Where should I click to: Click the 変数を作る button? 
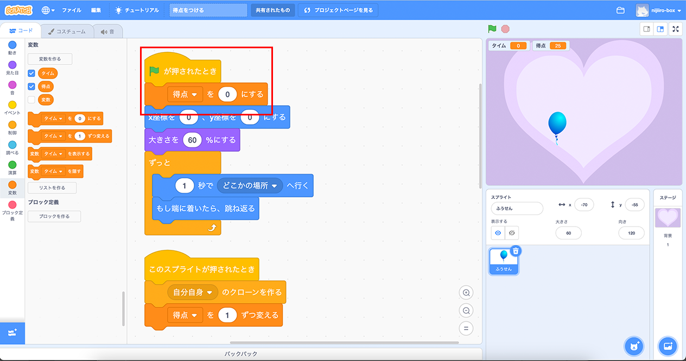click(x=50, y=59)
